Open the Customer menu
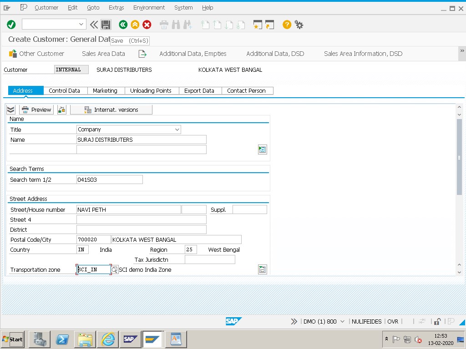The height and width of the screenshot is (349, 466). click(x=46, y=8)
